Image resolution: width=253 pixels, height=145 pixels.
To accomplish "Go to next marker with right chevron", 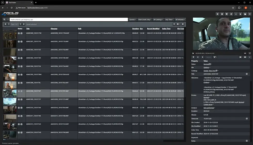I will [x=202, y=57].
